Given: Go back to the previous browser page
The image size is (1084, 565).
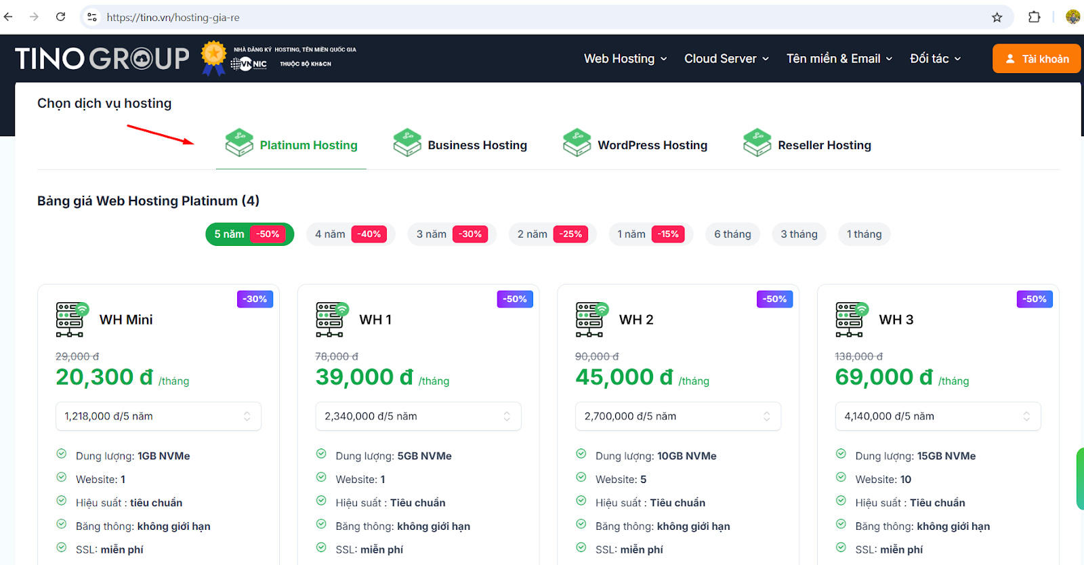Looking at the screenshot, I should [x=9, y=17].
